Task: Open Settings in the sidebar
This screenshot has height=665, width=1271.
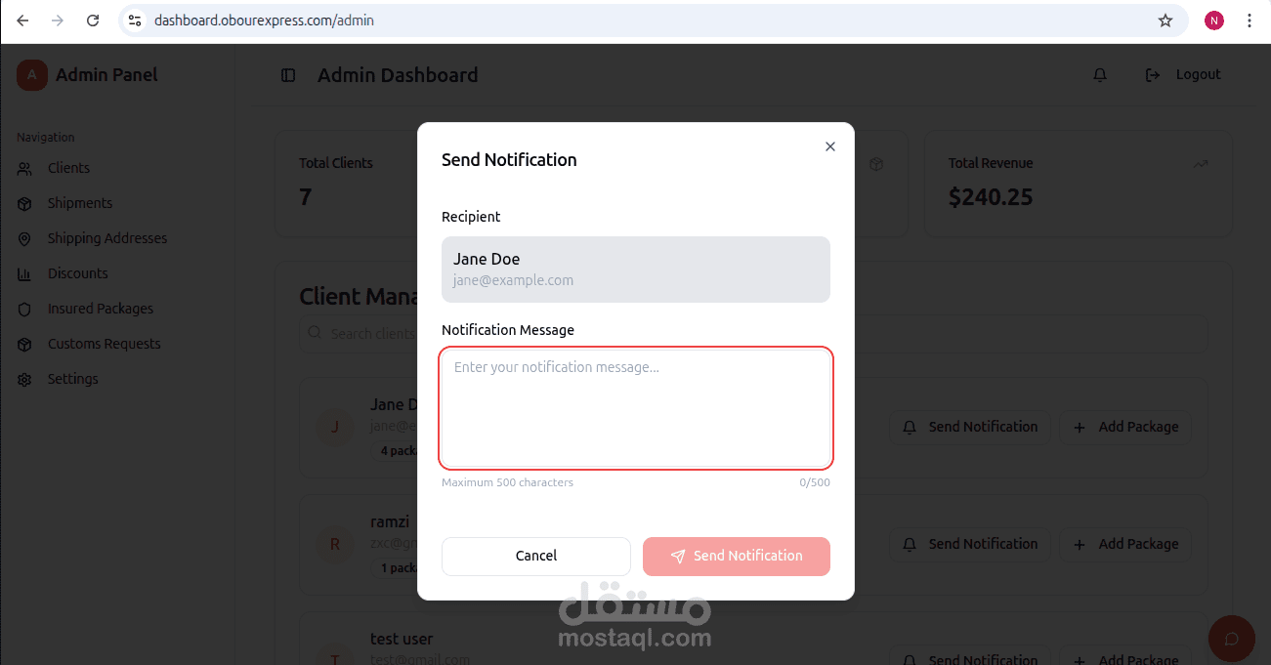Action: (73, 379)
